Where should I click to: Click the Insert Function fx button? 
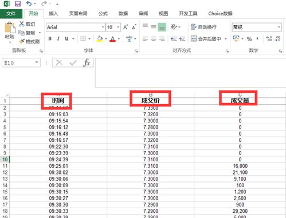click(87, 62)
